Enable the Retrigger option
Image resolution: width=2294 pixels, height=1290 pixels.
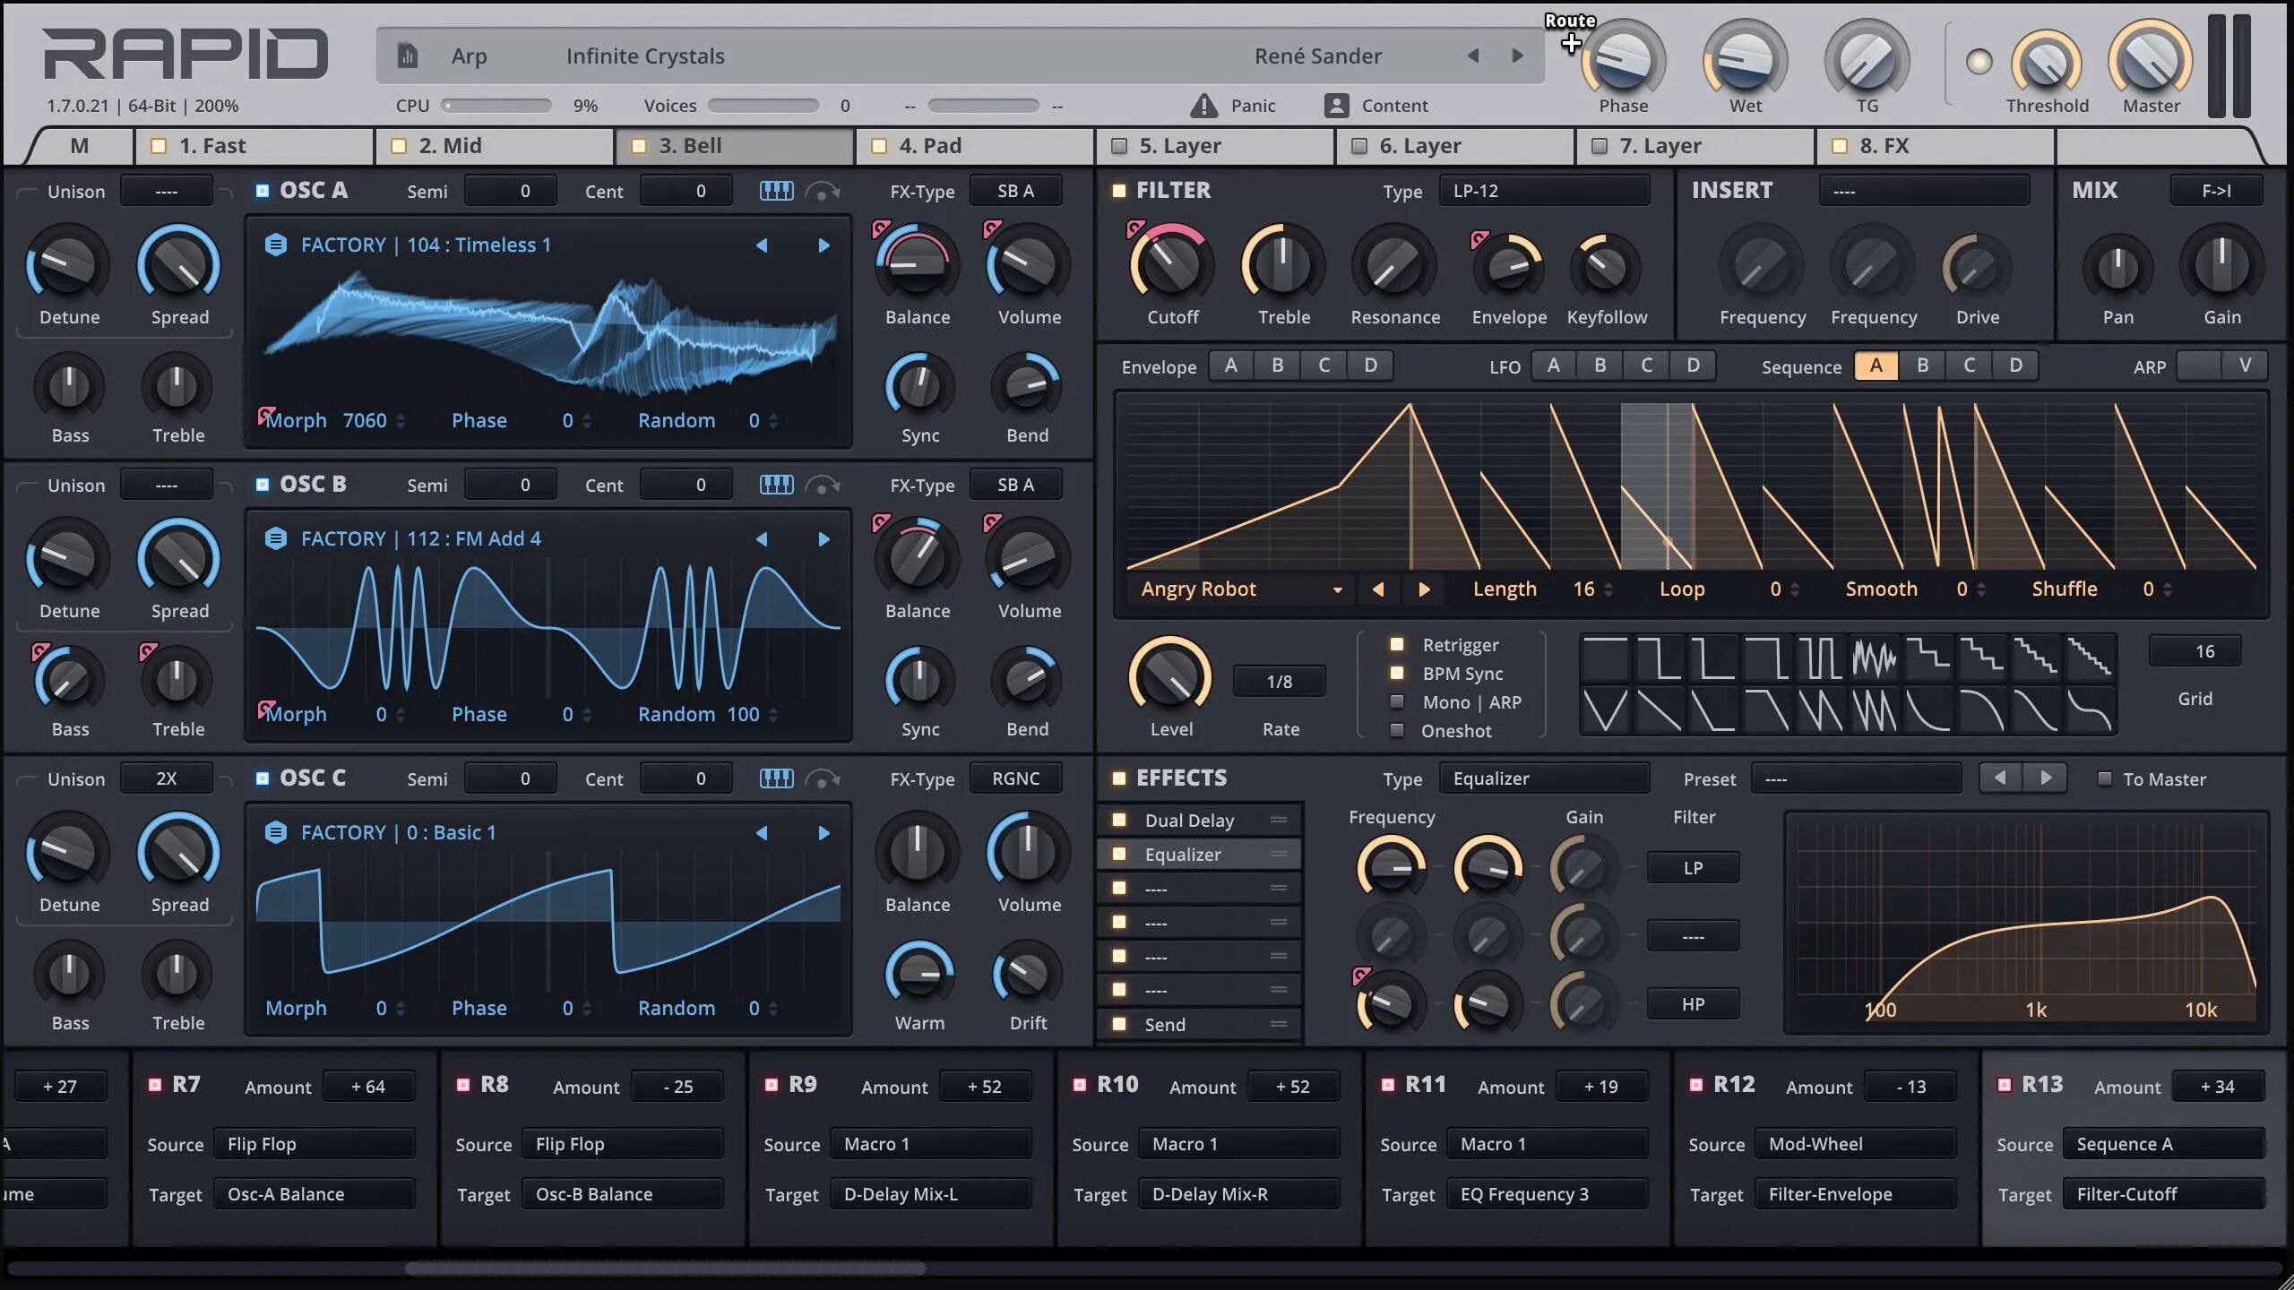[1396, 644]
